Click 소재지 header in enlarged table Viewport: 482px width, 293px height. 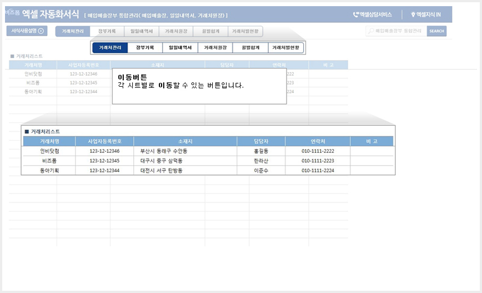185,141
